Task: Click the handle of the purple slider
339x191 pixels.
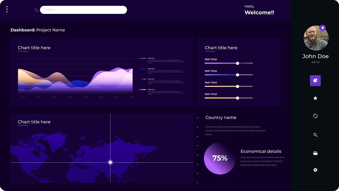Action: tap(238, 63)
